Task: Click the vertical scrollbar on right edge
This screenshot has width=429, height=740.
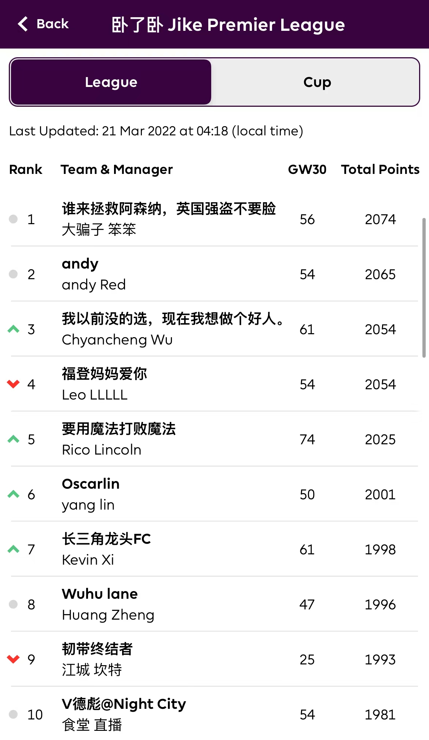Action: [x=424, y=288]
